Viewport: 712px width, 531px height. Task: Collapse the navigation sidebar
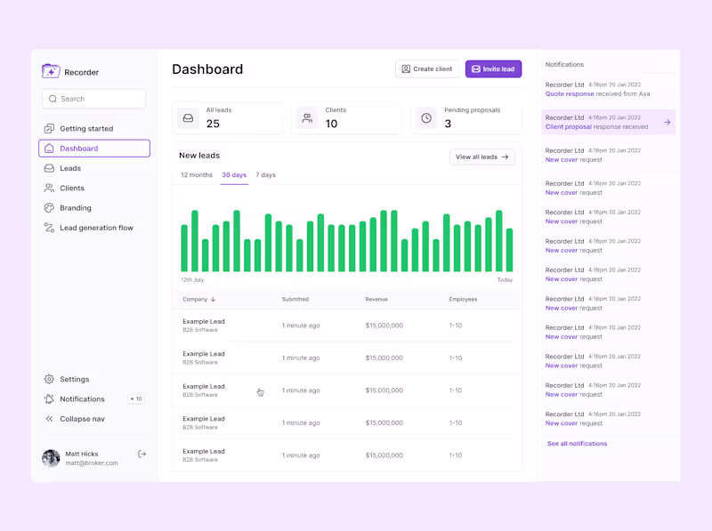tap(51, 418)
